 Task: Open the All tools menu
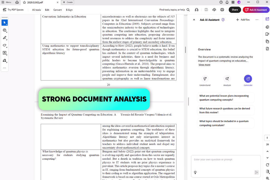point(36,10)
